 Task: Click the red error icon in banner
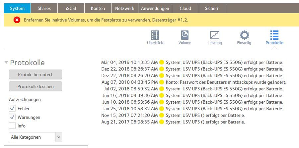tap(17, 20)
